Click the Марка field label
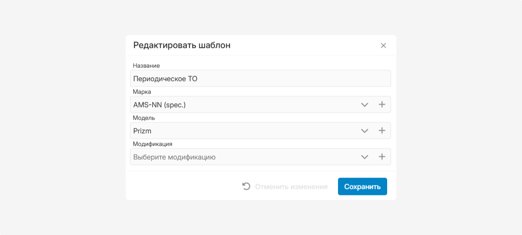Viewport: 522px width, 235px height. 142,92
